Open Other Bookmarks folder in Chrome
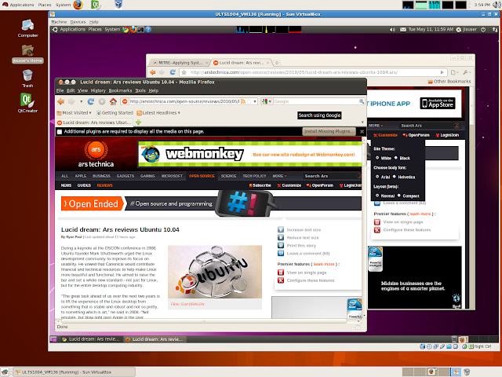502x377 pixels. tap(449, 82)
